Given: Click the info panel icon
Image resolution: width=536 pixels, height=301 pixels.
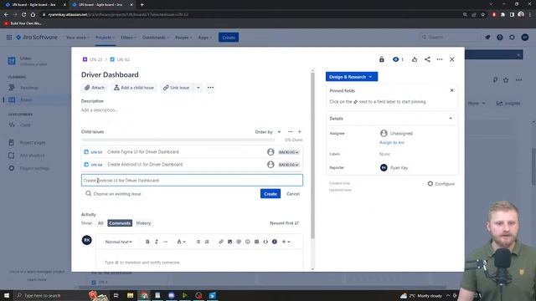Looking at the screenshot, I should [275, 242].
